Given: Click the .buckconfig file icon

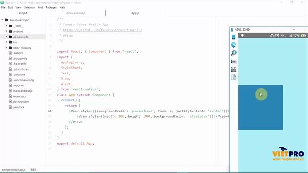Looking at the screenshot, I should click(x=10, y=58).
